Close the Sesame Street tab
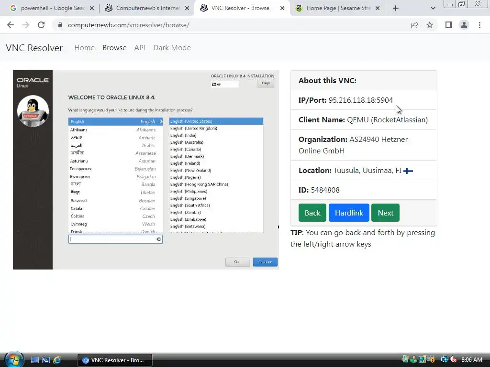This screenshot has height=367, width=490. coord(378,8)
